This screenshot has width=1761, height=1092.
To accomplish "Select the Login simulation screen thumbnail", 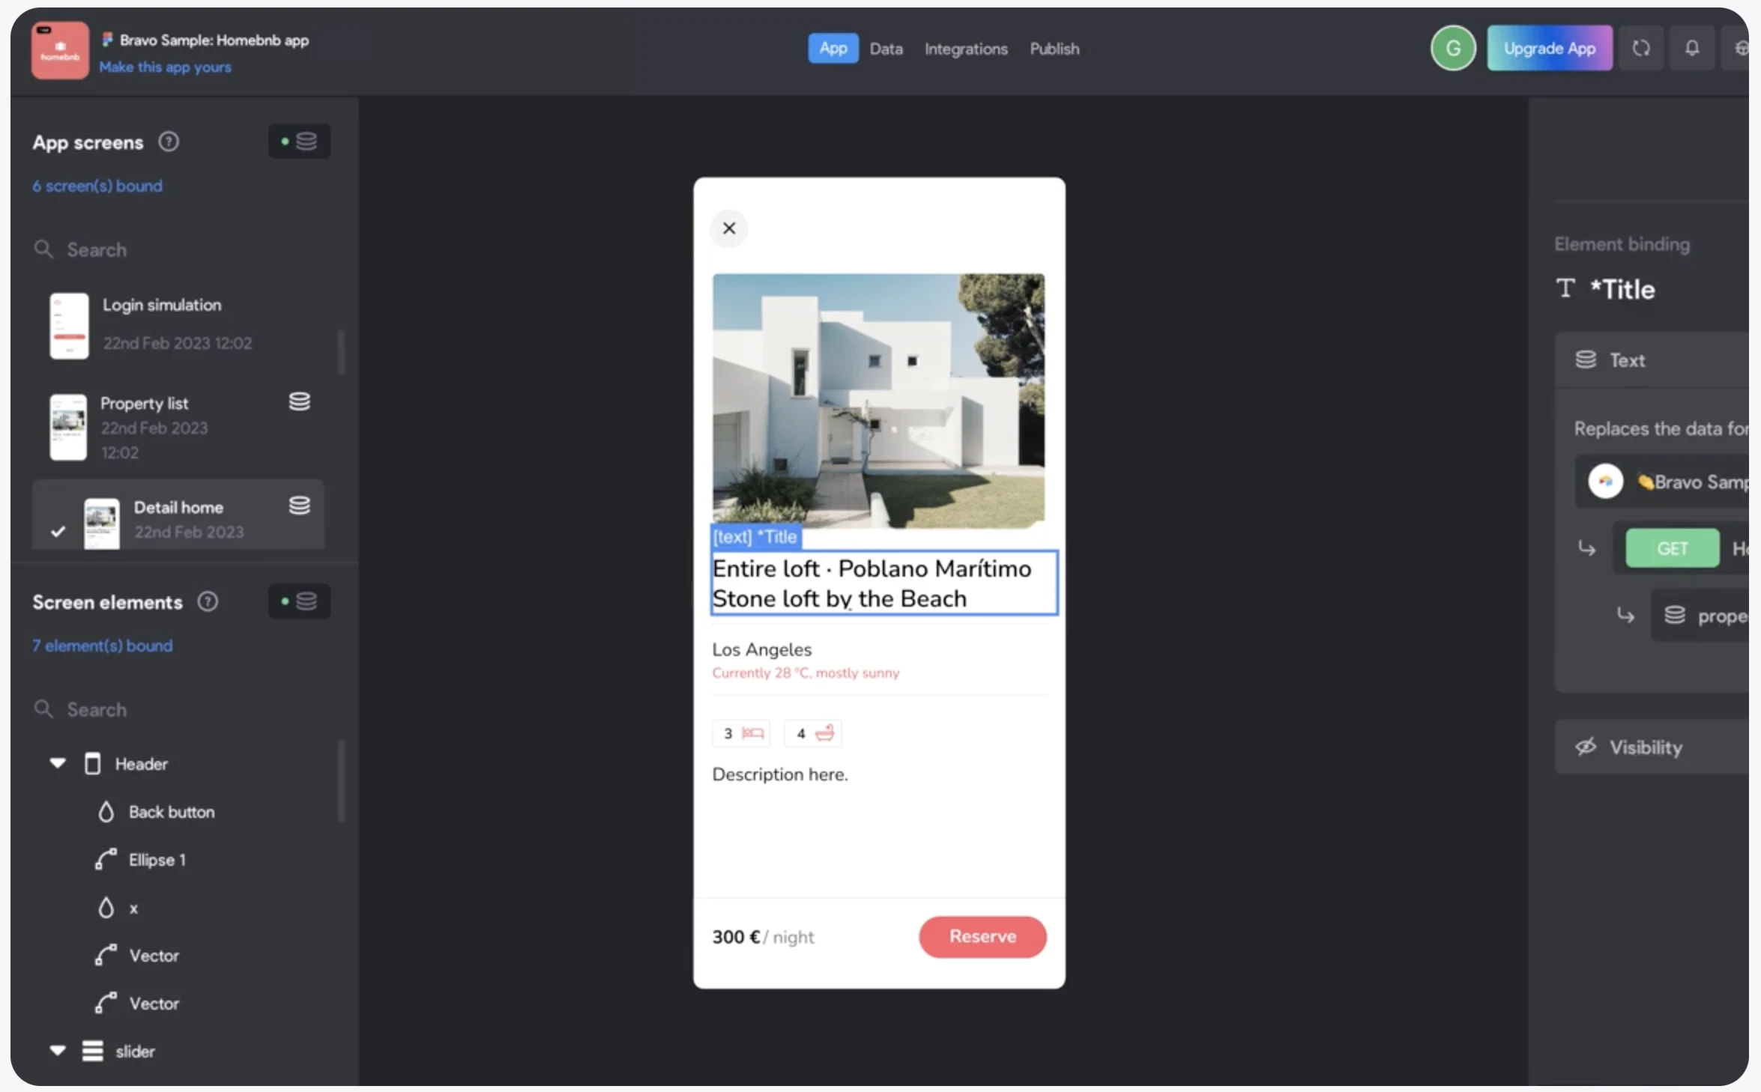I will pos(68,324).
